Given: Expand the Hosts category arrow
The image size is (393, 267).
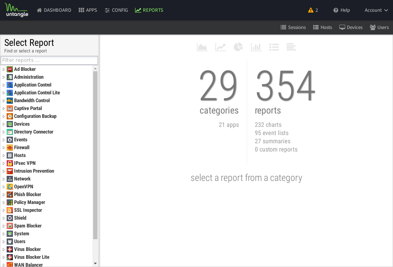Looking at the screenshot, I should pos(4,155).
